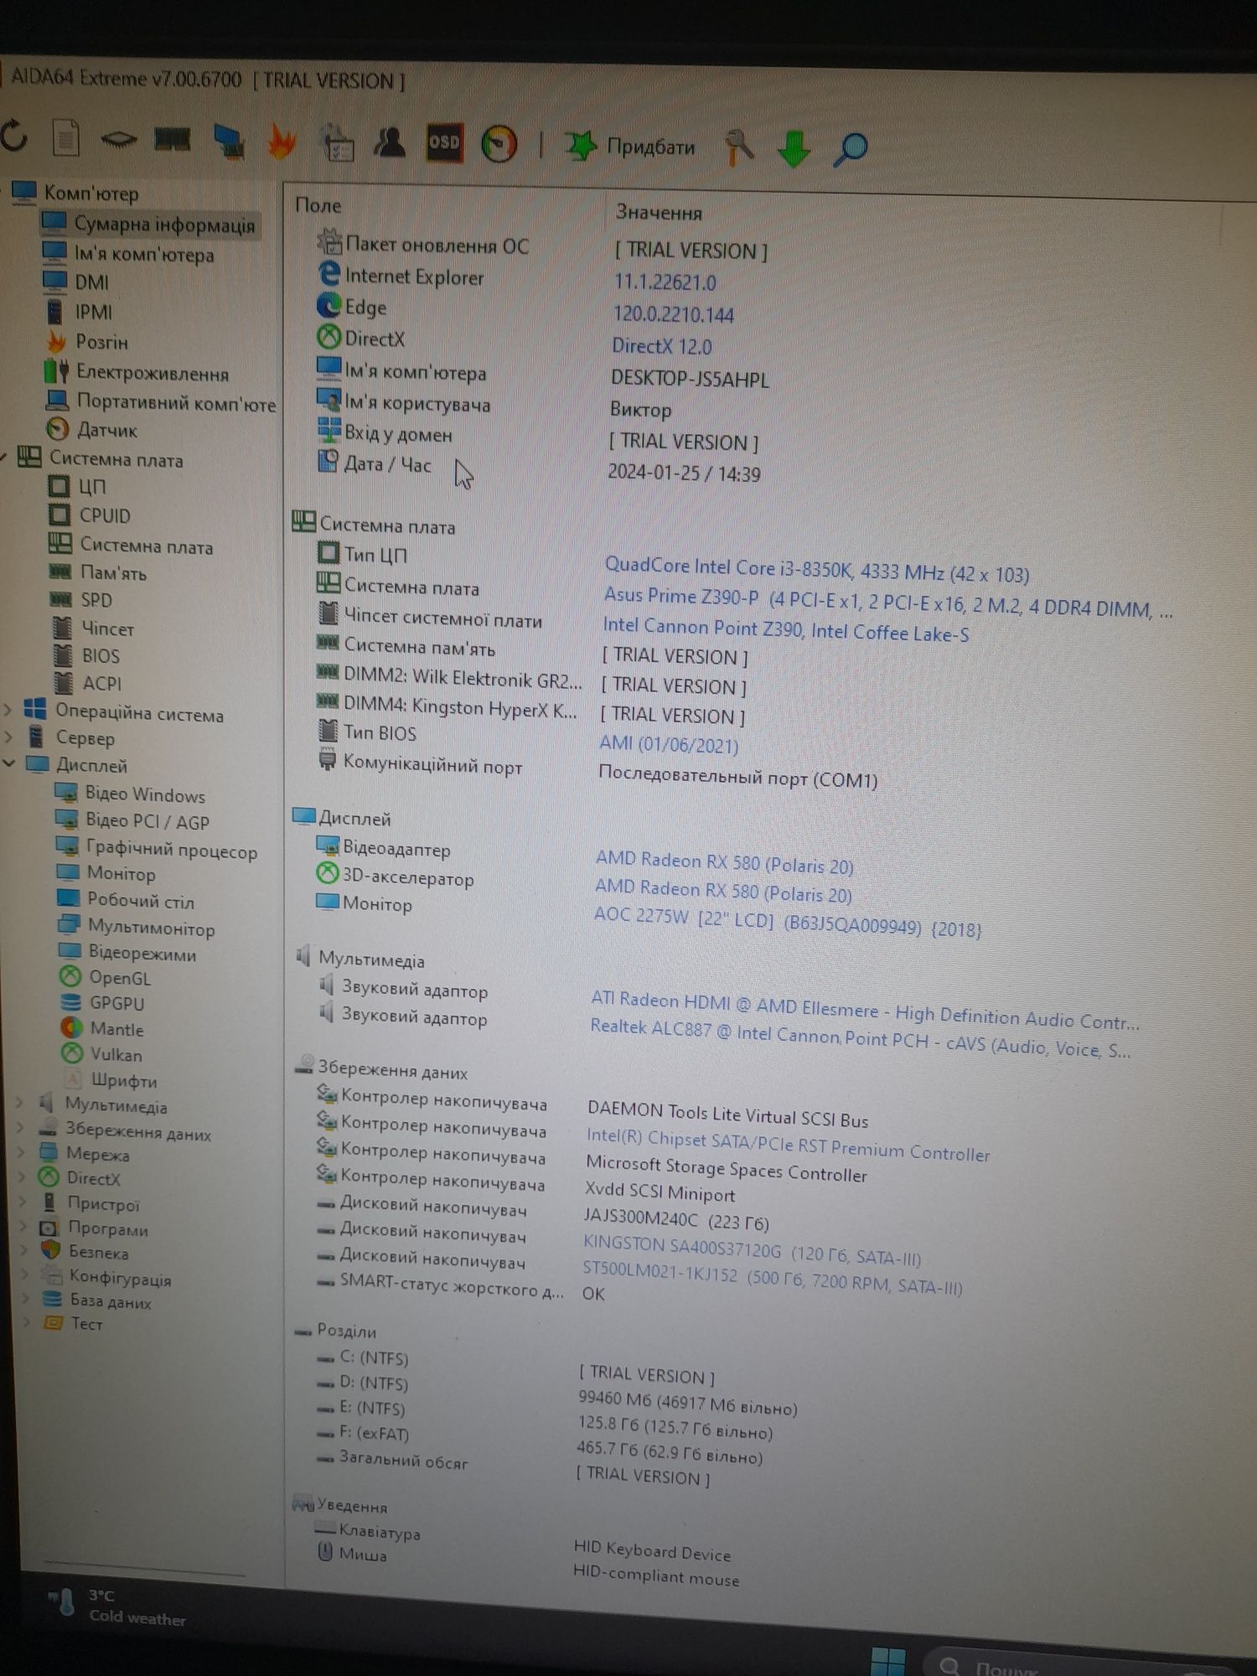Open the Report toolbar icon
This screenshot has width=1257, height=1676.
pyautogui.click(x=65, y=138)
